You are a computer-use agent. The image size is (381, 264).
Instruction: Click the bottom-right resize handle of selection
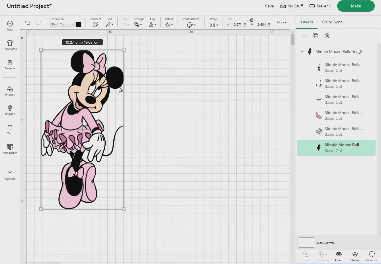[124, 209]
